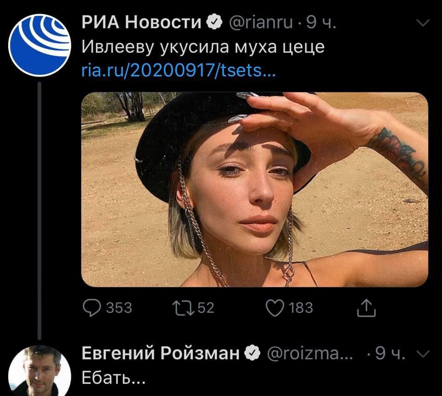Open the РИА Новости profile avatar
Screen dimensions: 442x396
coord(40,45)
